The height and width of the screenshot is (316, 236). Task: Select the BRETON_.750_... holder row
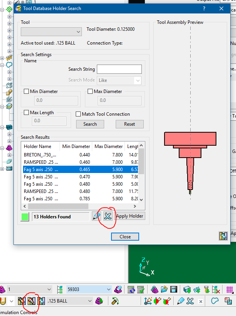(81, 155)
